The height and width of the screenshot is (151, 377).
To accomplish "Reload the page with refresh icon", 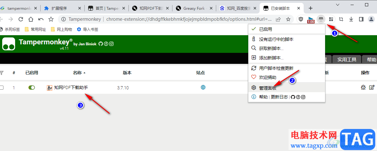I will (x=21, y=19).
